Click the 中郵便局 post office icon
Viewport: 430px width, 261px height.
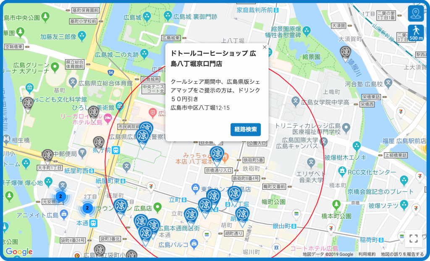(x=82, y=153)
